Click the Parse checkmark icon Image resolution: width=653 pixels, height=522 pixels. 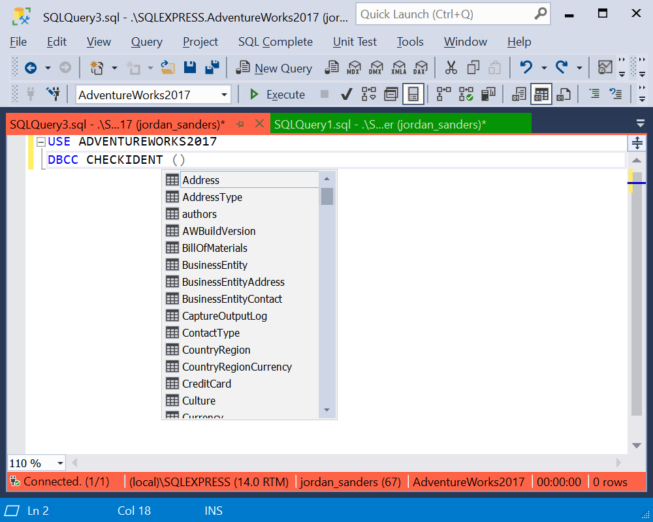click(347, 95)
